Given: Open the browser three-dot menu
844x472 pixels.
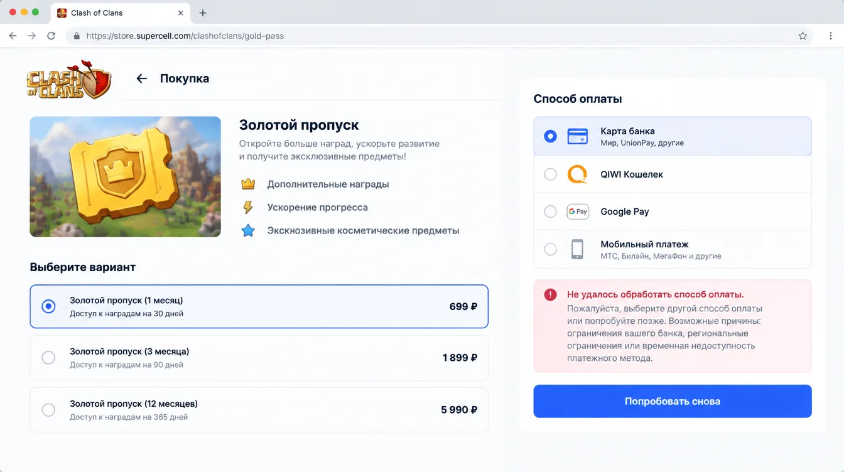Looking at the screenshot, I should click(x=830, y=36).
